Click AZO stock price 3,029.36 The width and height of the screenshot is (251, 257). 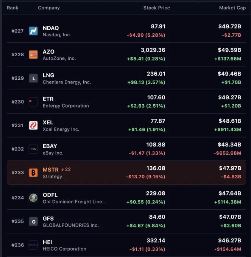coord(153,50)
